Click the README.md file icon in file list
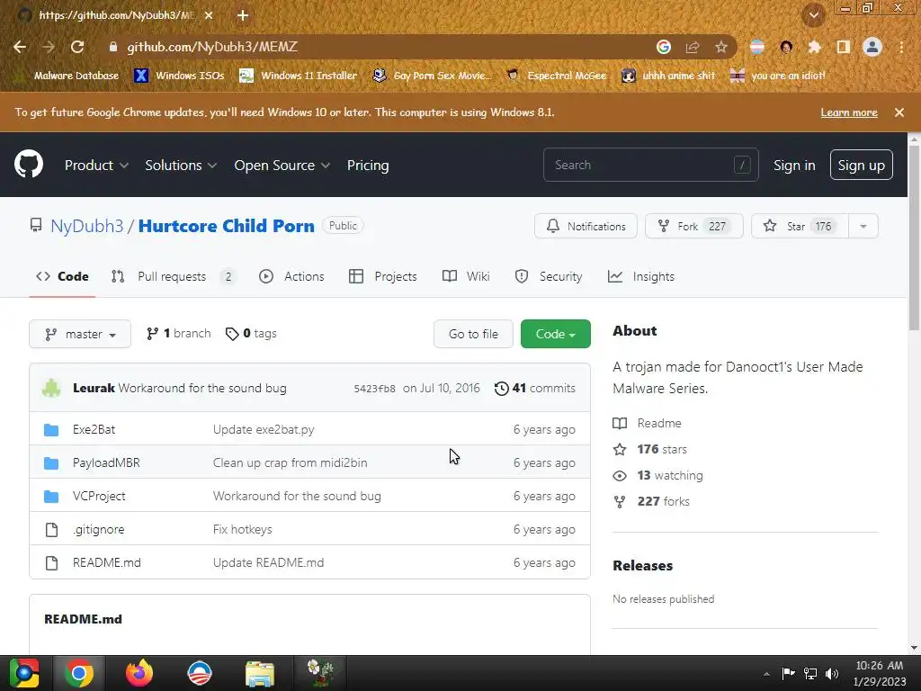The image size is (921, 691). (x=51, y=563)
